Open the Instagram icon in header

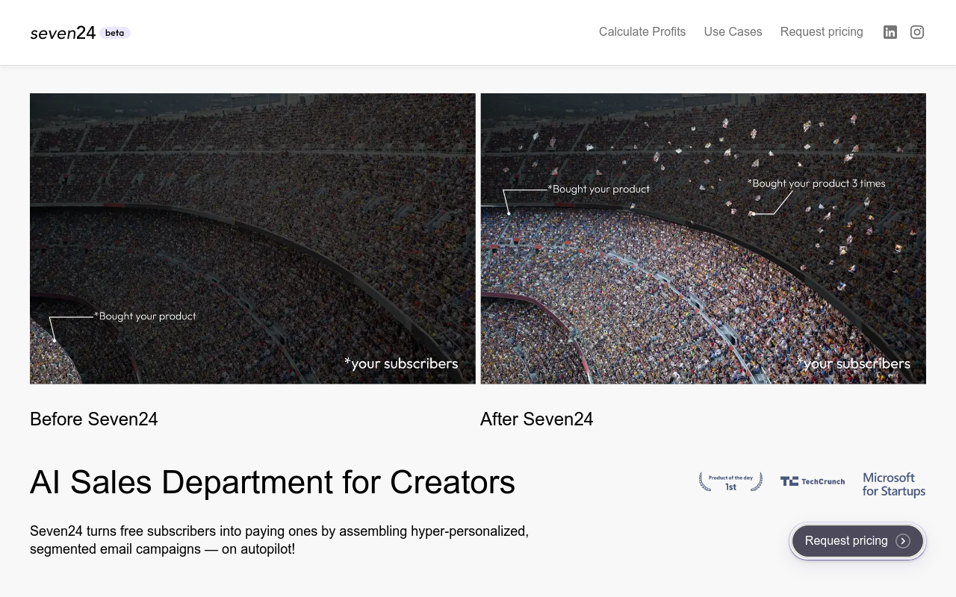pos(917,32)
